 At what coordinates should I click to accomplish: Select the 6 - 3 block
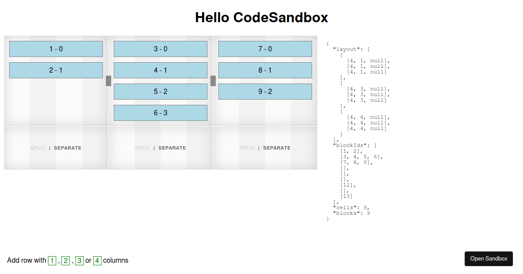160,113
